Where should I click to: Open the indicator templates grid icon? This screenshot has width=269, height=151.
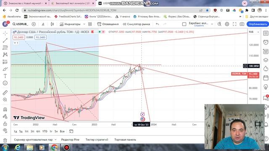pos(90,24)
